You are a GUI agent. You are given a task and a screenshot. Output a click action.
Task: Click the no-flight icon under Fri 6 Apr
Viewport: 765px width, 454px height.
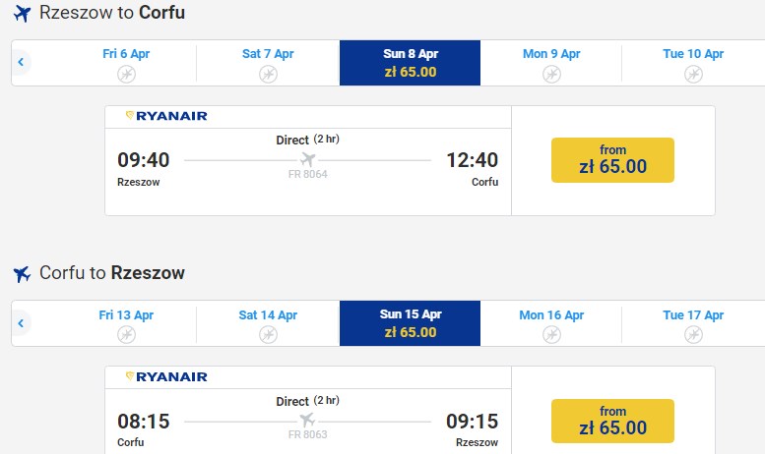click(126, 74)
